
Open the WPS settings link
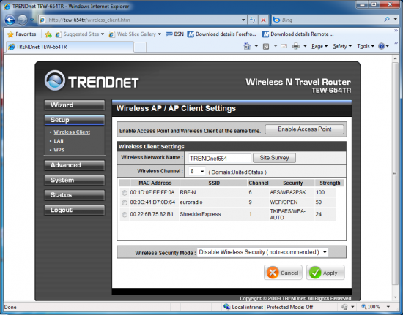point(59,151)
